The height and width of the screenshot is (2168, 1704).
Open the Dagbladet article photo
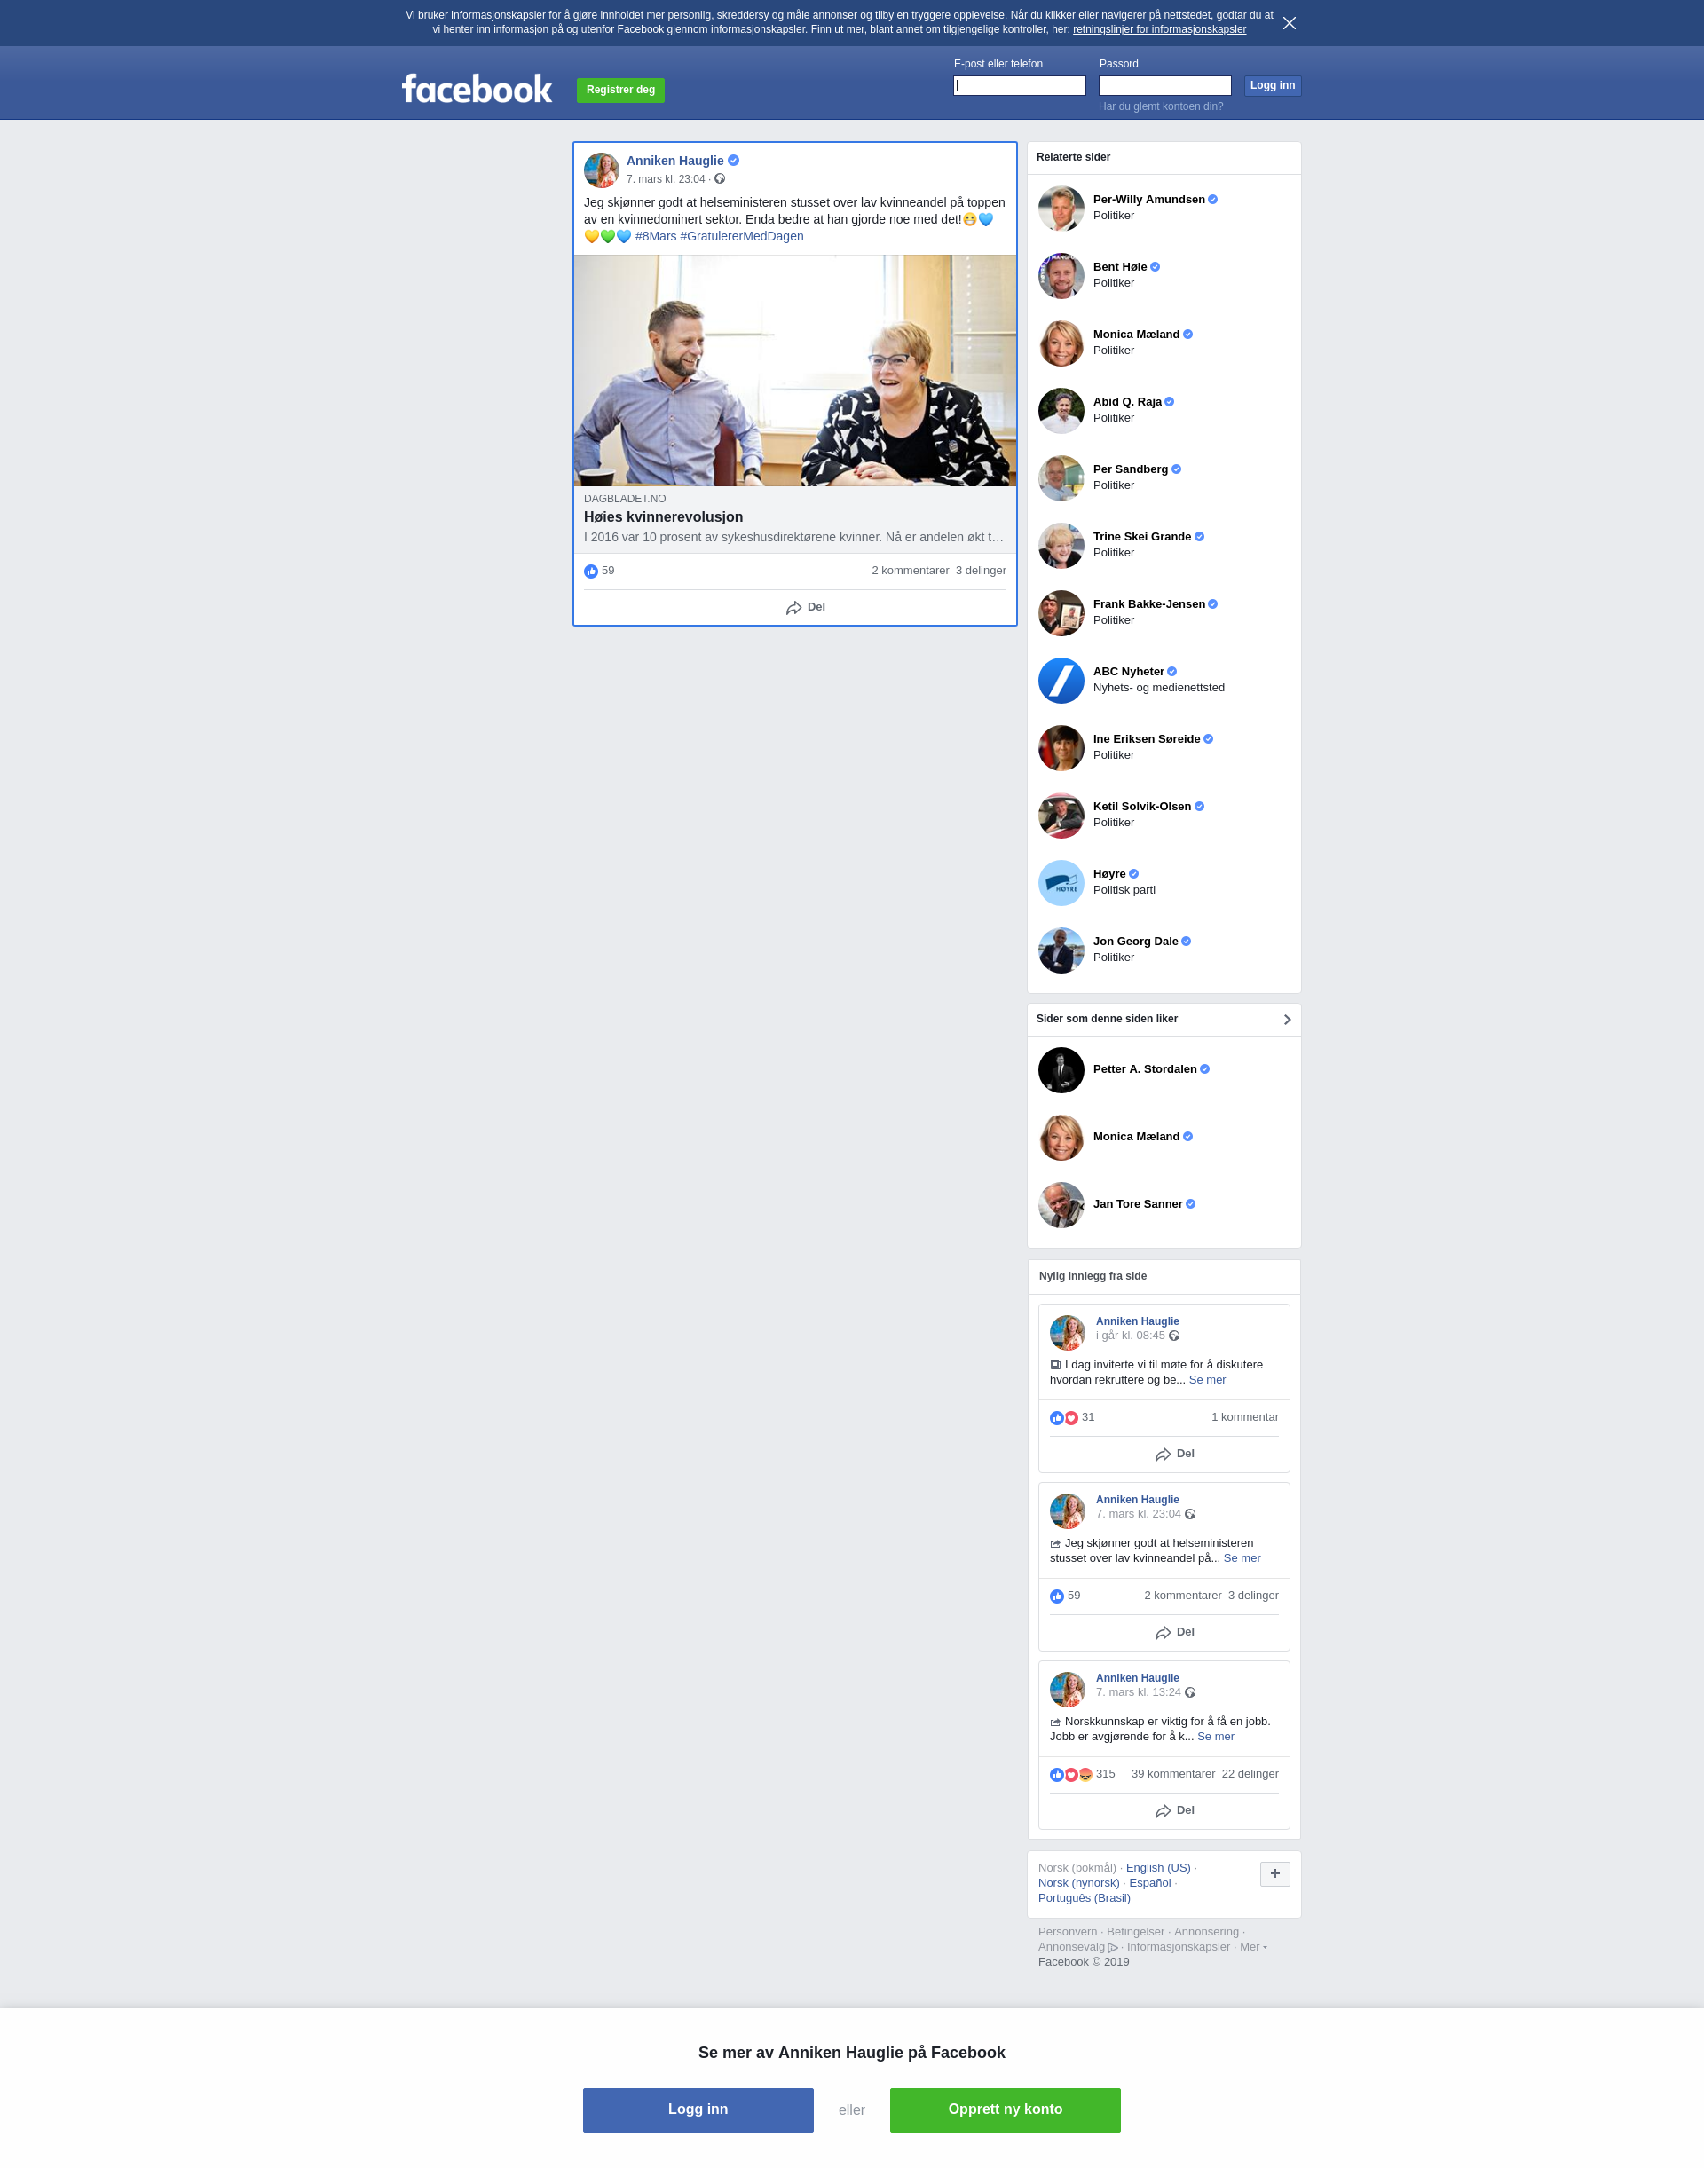point(794,370)
